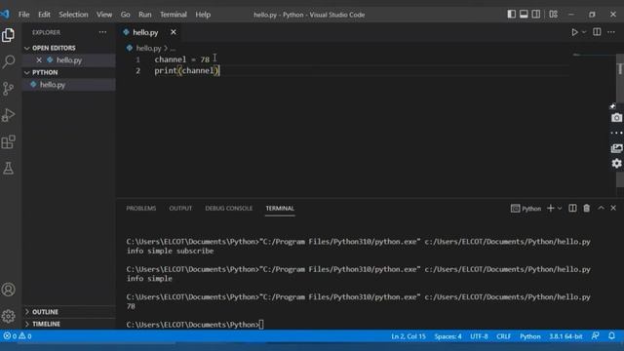Screen dimensions: 624x351
Task: Switch to the Problems panel tab
Action: click(140, 209)
